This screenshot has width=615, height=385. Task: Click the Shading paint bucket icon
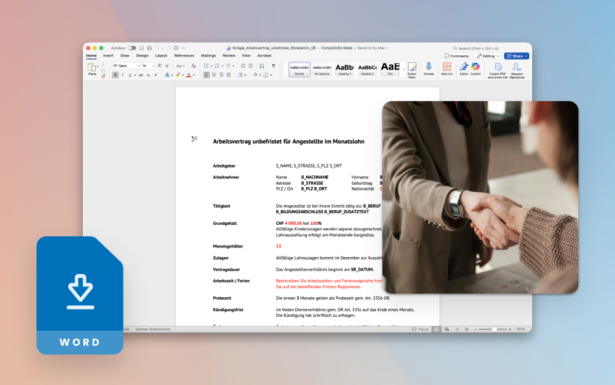[255, 75]
